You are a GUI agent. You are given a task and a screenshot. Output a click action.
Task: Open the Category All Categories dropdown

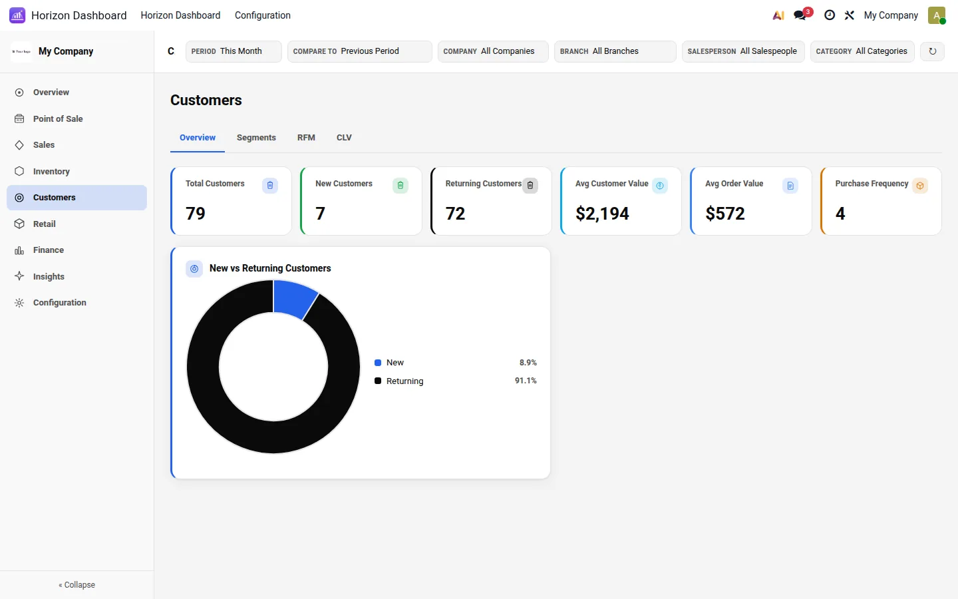(x=862, y=51)
